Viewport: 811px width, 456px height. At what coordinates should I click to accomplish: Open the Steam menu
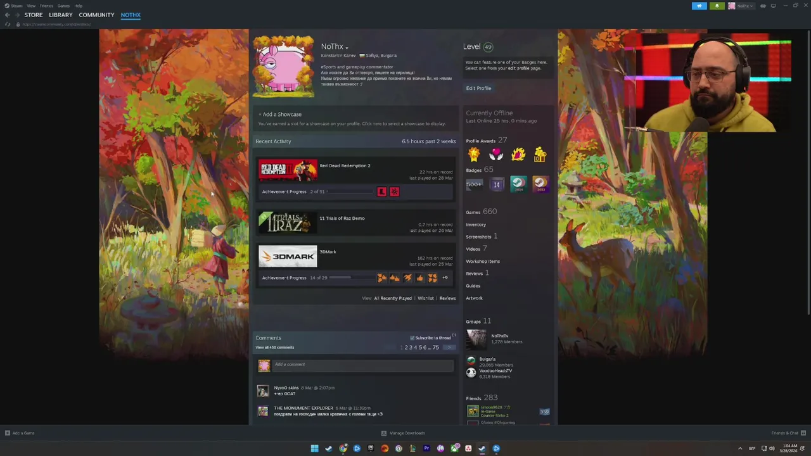coord(14,6)
